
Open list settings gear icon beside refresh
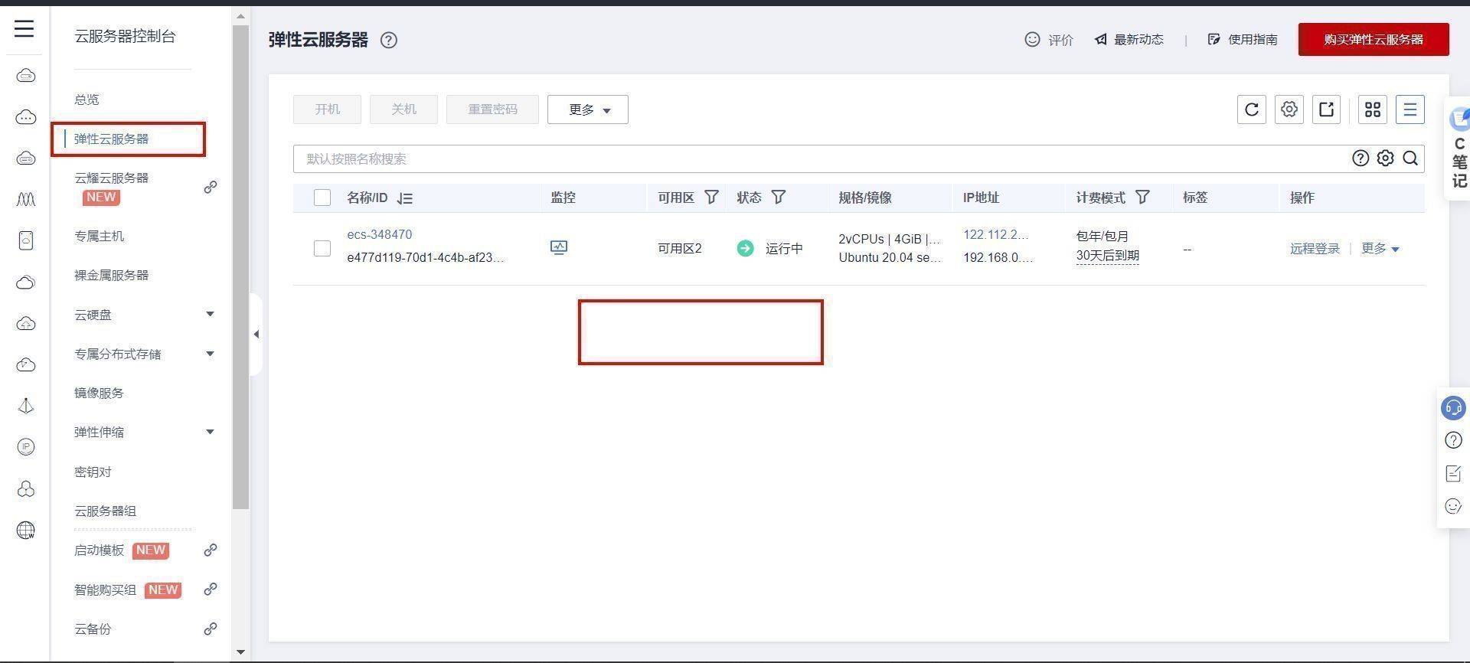pos(1289,109)
